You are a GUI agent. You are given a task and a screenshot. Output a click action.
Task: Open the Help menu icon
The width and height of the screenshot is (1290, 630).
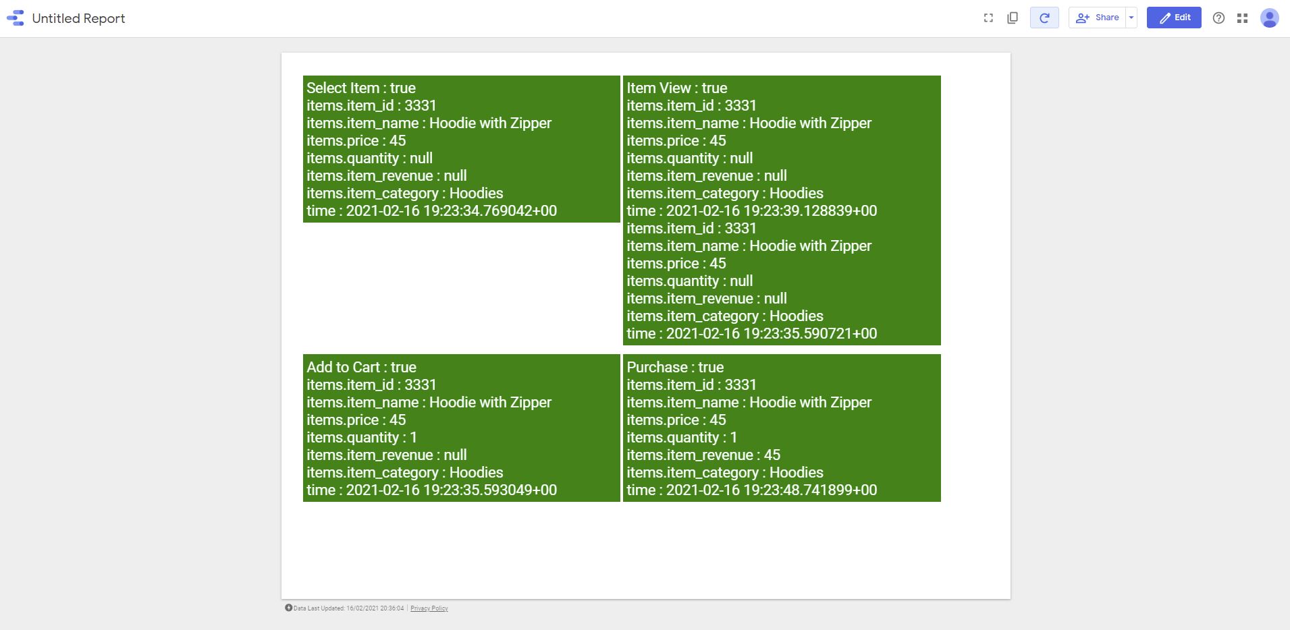pos(1218,18)
